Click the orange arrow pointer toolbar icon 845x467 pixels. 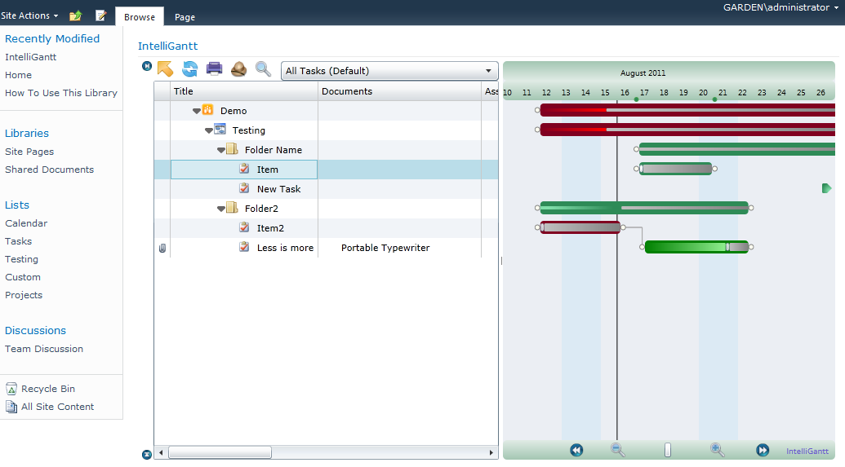(166, 68)
